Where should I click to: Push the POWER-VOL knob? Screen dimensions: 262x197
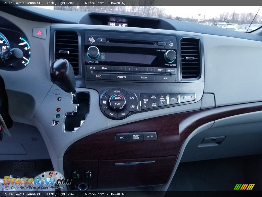pos(93,52)
